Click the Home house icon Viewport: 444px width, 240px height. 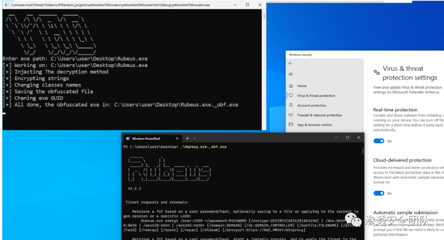point(291,86)
